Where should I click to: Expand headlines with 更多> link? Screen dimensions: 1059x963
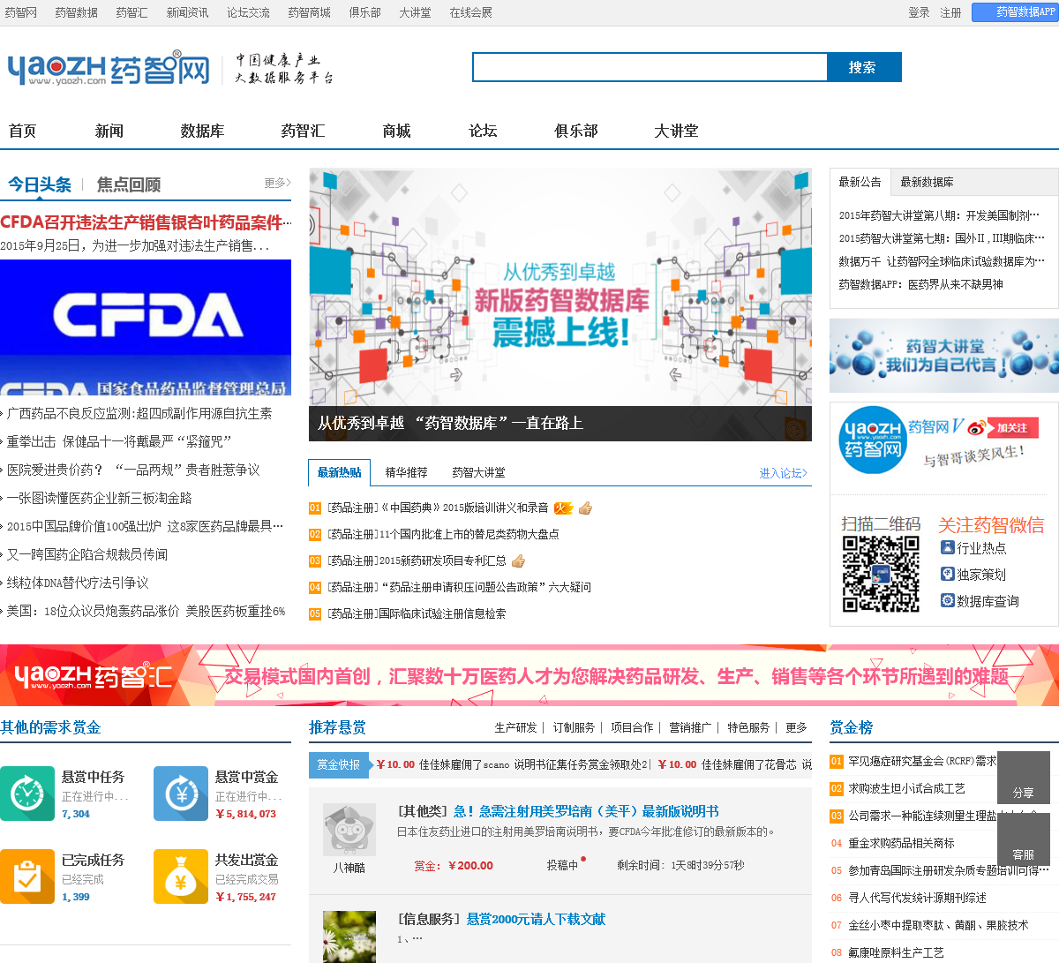point(277,183)
